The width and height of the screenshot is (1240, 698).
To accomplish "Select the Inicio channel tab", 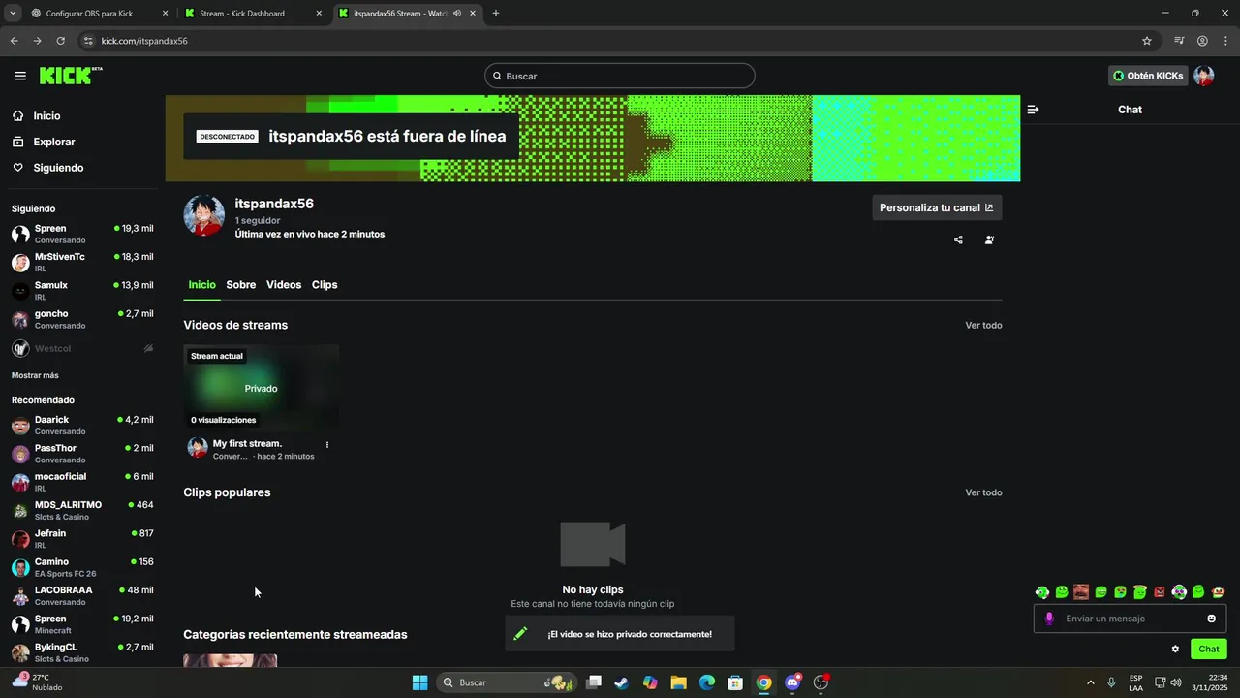I will (202, 285).
